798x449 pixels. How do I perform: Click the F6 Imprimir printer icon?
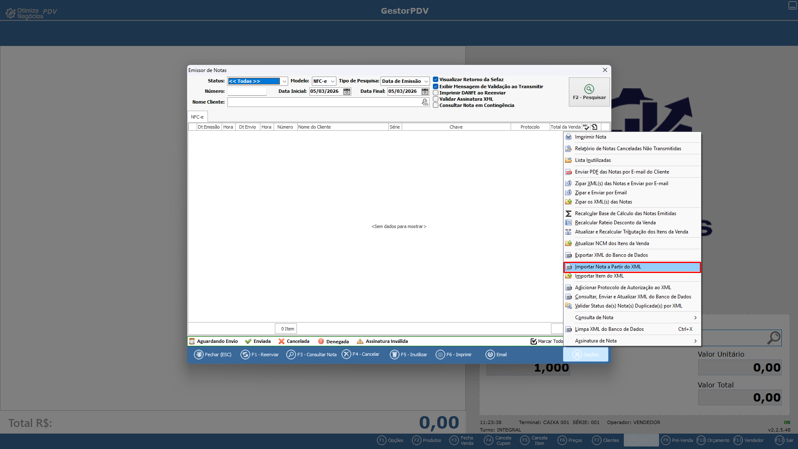[x=440, y=355]
